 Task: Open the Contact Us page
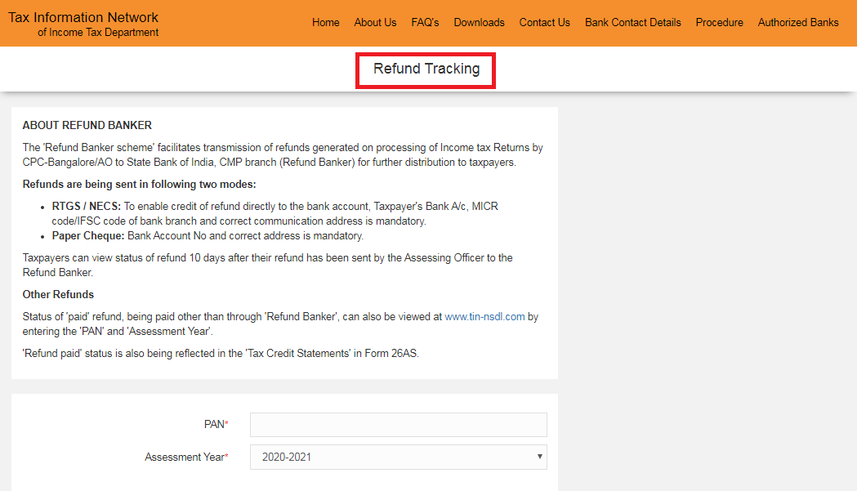pyautogui.click(x=544, y=22)
